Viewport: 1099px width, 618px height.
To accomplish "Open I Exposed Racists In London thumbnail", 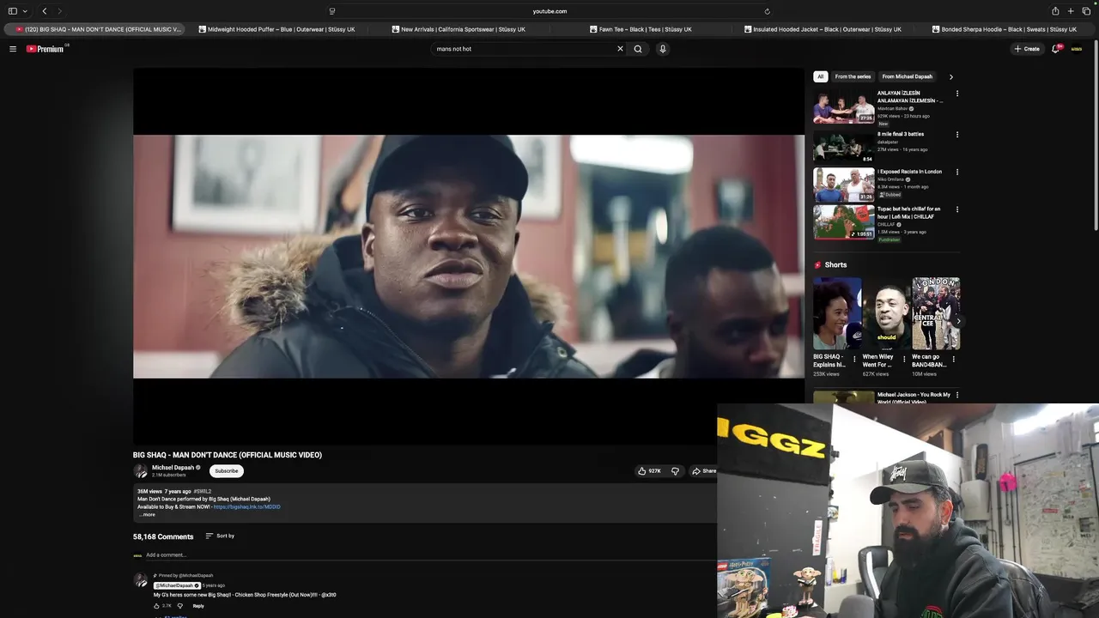I will coord(844,185).
